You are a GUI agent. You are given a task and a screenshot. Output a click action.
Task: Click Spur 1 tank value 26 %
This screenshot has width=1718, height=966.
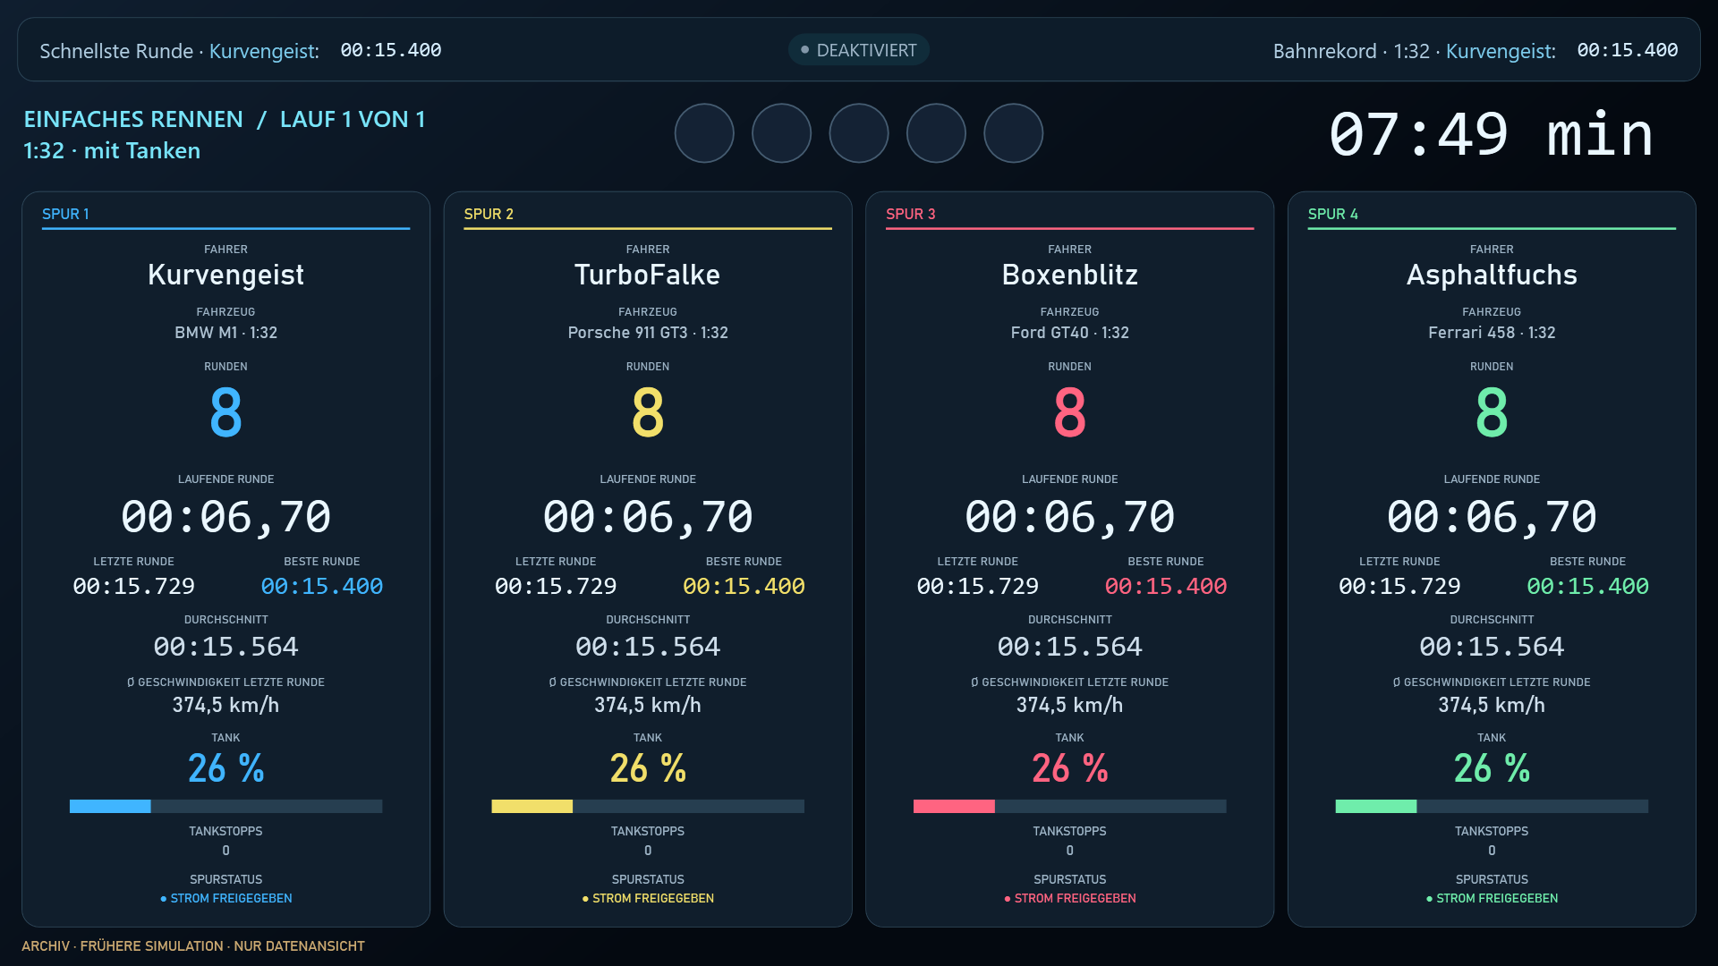coord(225,768)
